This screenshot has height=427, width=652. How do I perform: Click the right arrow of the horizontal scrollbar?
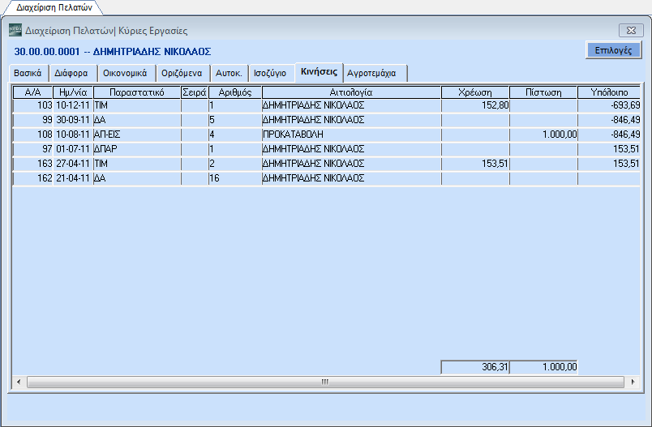[633, 382]
